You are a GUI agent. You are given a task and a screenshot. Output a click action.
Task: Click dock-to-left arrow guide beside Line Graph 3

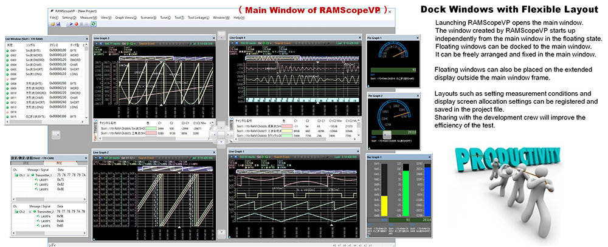click(x=56, y=134)
